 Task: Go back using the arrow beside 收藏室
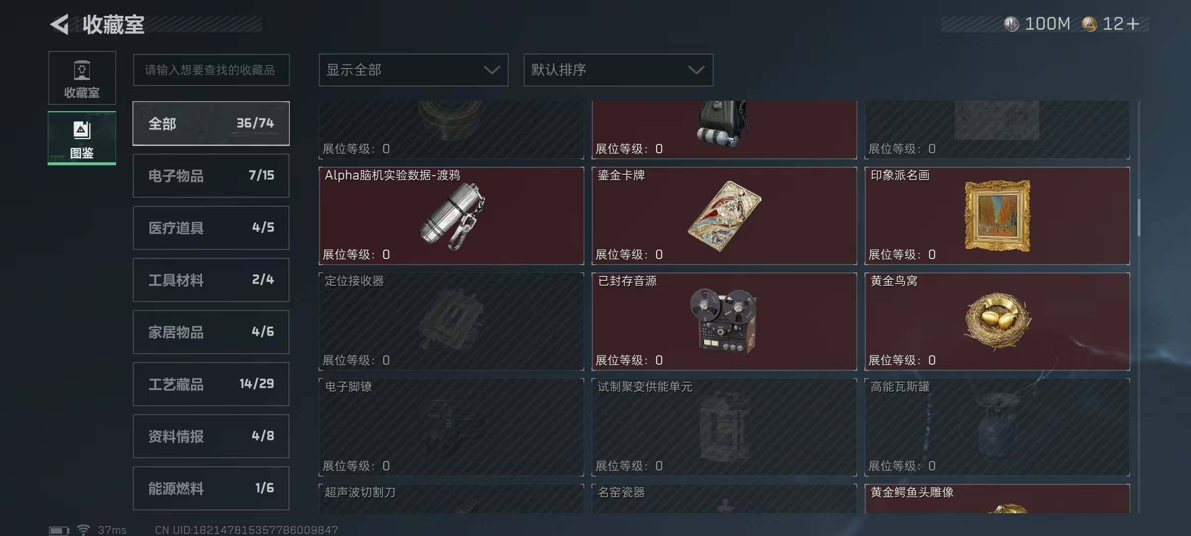[60, 24]
